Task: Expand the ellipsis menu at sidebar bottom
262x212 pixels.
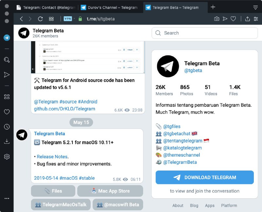Action: [x=7, y=198]
